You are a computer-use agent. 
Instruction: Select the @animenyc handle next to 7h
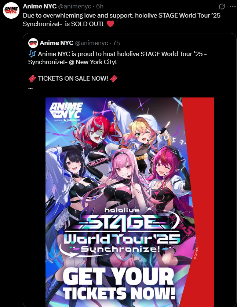(x=91, y=43)
